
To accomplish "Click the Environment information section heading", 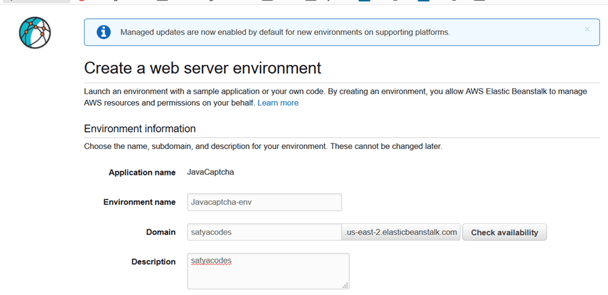I will click(x=139, y=128).
